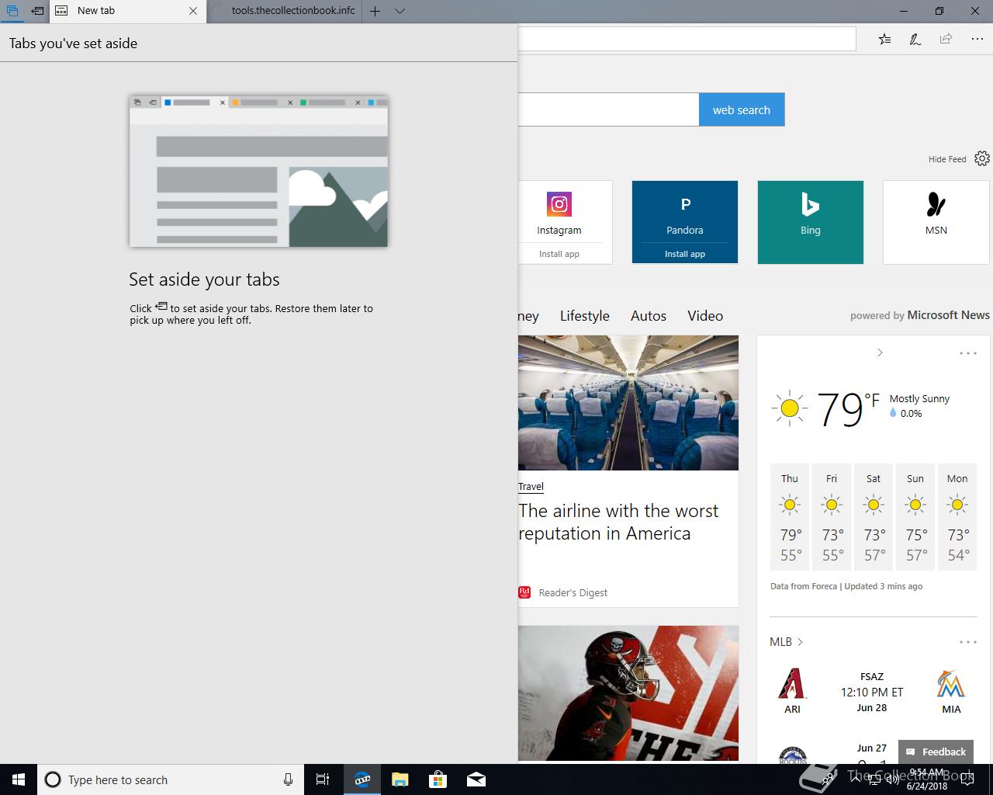Open the tabs you've set aside icon
The width and height of the screenshot is (993, 795).
coord(12,11)
